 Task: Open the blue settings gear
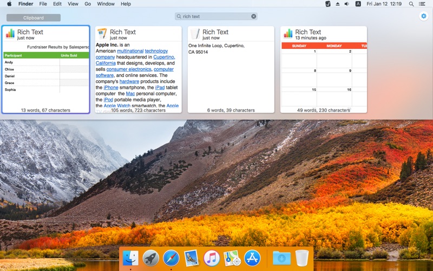coord(423,16)
